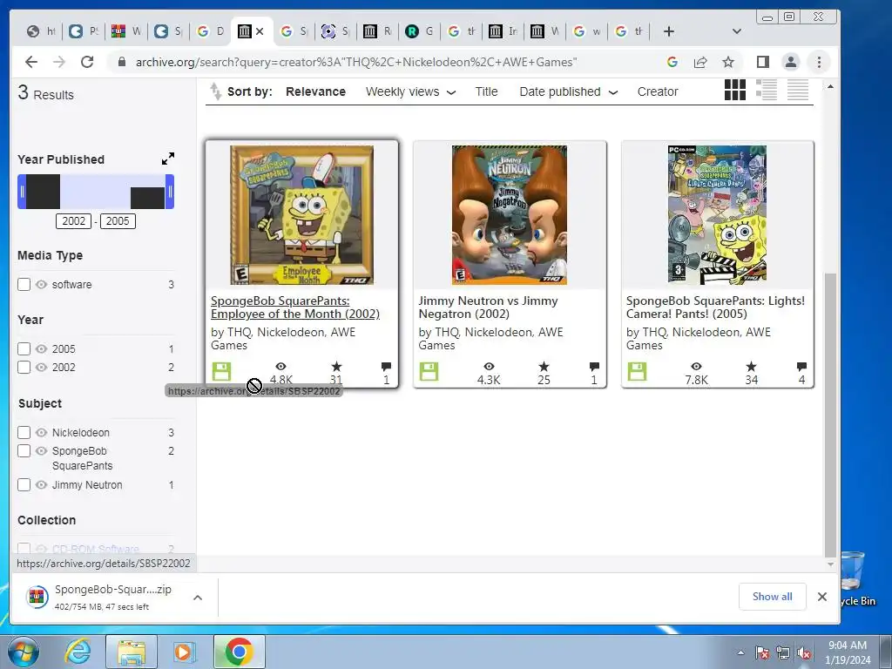Open Chrome three-dot menu
The width and height of the screenshot is (892, 669).
tap(819, 62)
